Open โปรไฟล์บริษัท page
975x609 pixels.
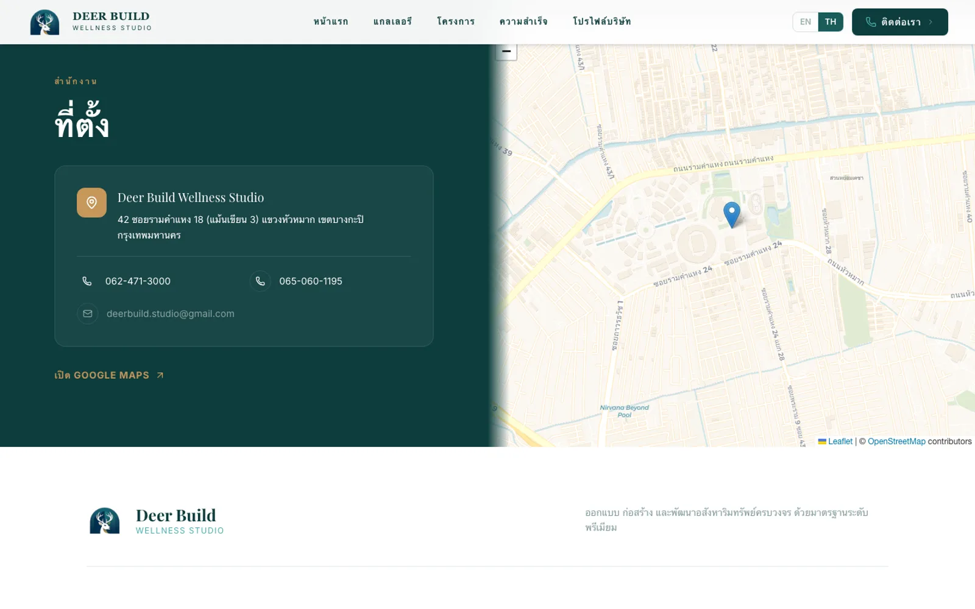(602, 22)
